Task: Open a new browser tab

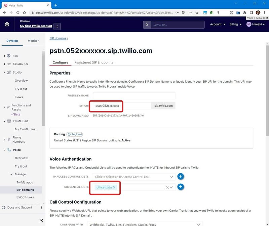Action: [x=56, y=5]
